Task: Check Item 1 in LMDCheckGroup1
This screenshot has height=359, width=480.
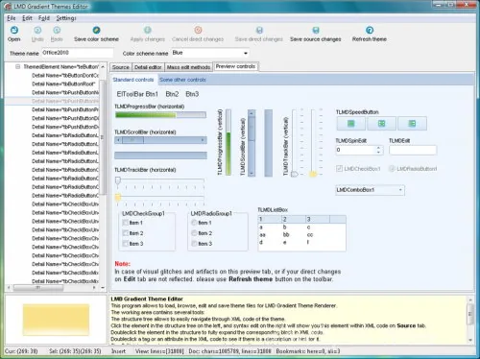Action: pos(126,223)
